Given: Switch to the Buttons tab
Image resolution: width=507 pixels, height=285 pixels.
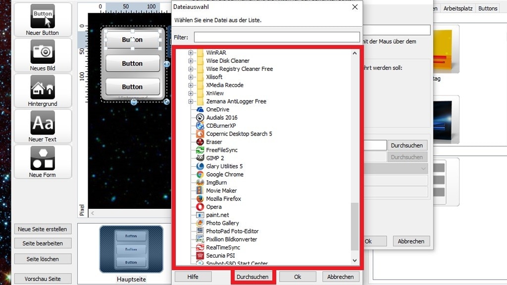Looking at the screenshot, I should coord(488,8).
